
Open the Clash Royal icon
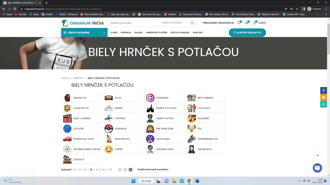[x=67, y=108]
